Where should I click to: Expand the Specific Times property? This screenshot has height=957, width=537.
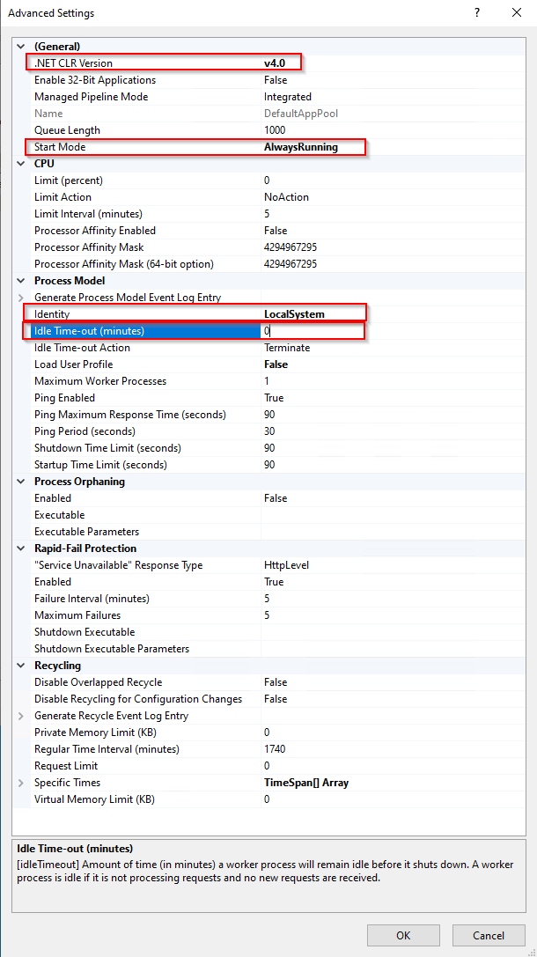21,783
